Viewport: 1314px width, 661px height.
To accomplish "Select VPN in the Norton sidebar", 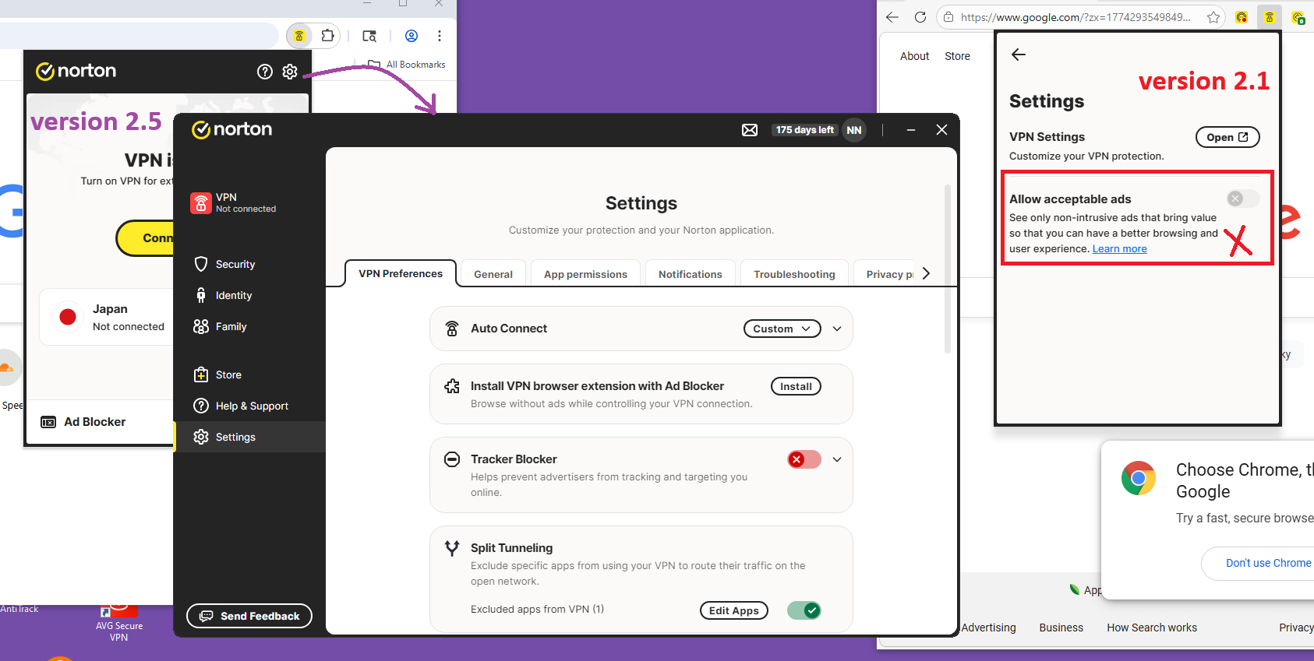I will (x=249, y=202).
